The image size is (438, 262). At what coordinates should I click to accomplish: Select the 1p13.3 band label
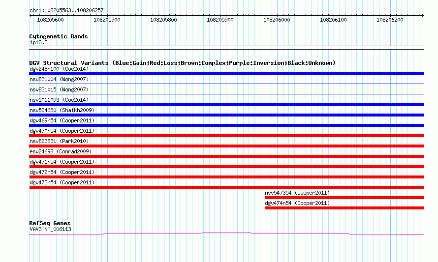(x=38, y=42)
